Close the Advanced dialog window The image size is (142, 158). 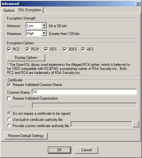pyautogui.click(x=138, y=4)
